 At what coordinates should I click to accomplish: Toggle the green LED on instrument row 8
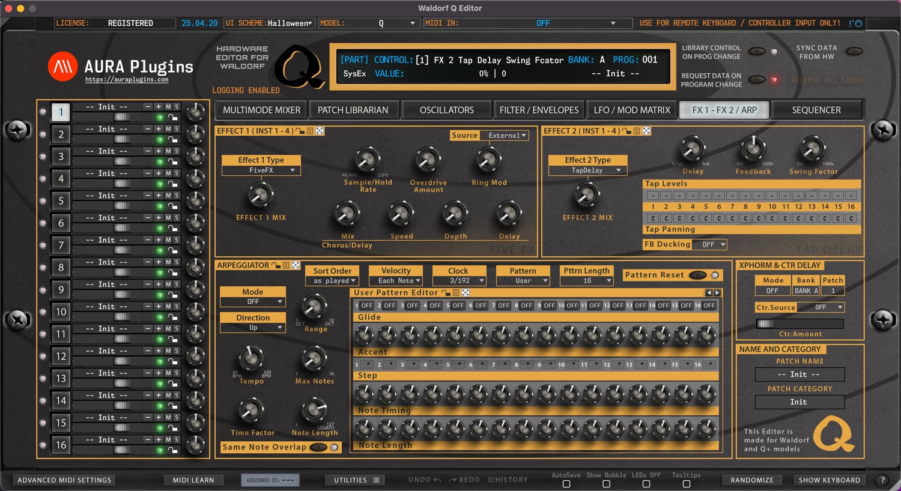point(160,273)
